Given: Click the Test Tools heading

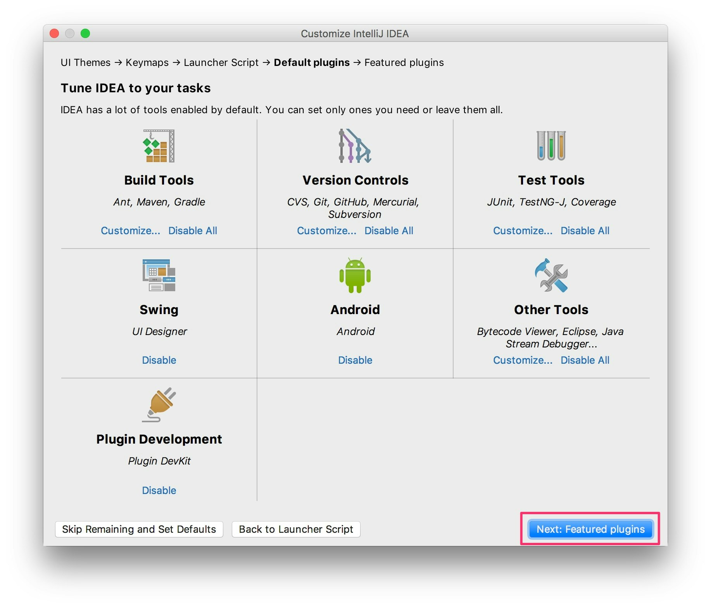Looking at the screenshot, I should point(551,180).
